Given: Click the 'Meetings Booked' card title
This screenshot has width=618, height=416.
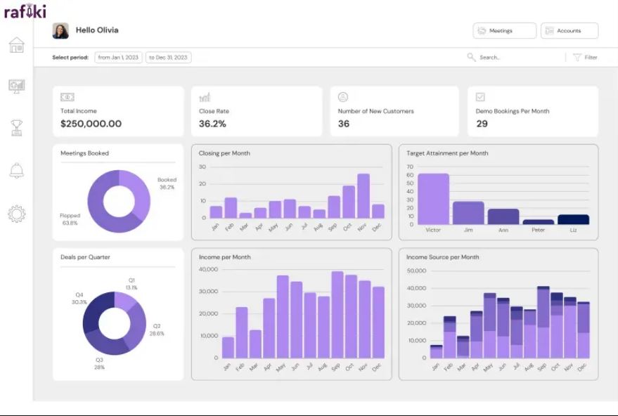Looking at the screenshot, I should coord(84,153).
